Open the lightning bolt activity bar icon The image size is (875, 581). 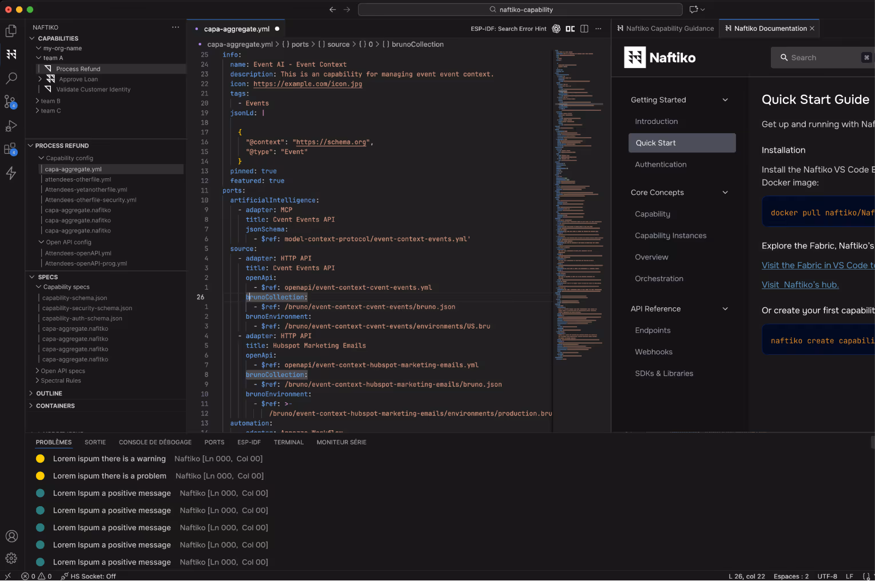coord(11,173)
